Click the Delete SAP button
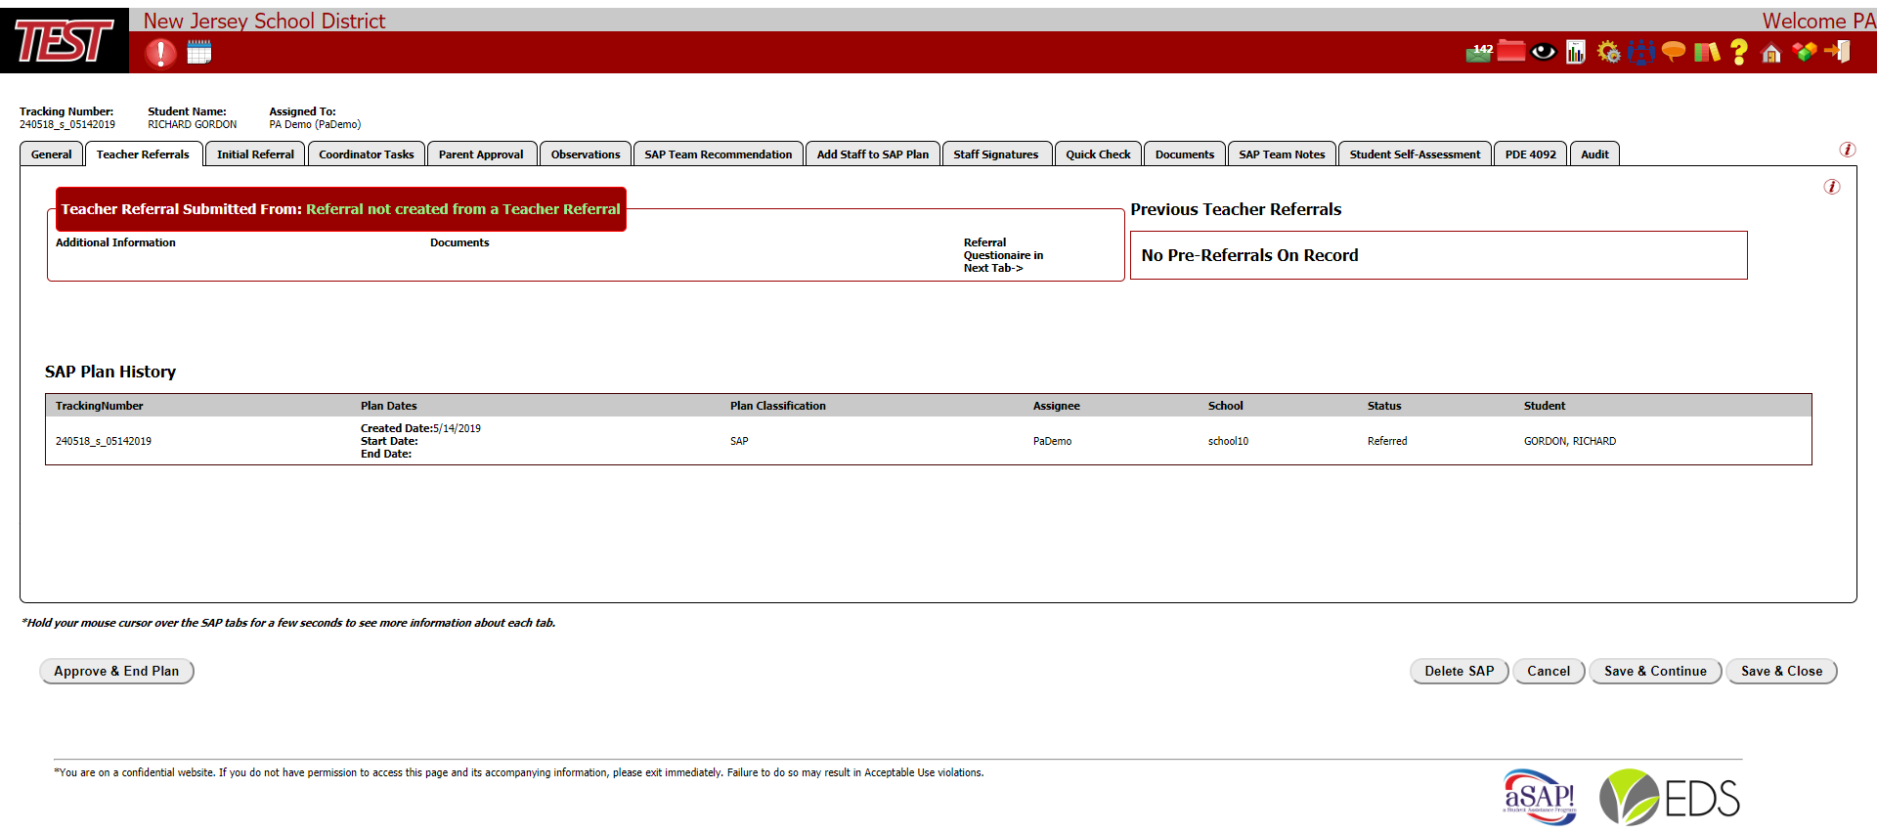 [x=1460, y=672]
